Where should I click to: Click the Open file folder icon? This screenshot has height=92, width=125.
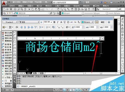7,9
